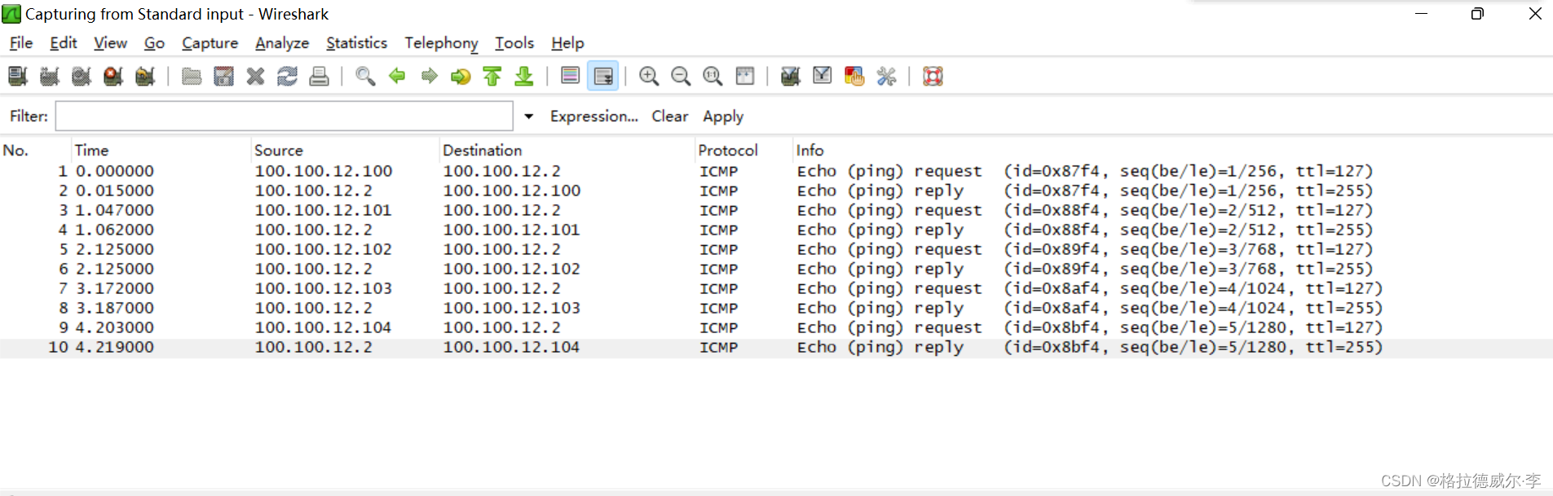Select packet 10 at time 4.219000
Image resolution: width=1553 pixels, height=496 pixels.
tap(776, 348)
